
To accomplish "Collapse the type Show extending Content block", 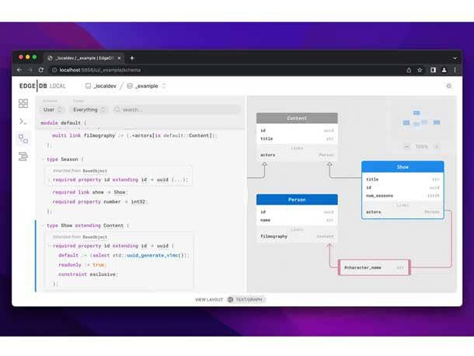I will tap(43, 225).
